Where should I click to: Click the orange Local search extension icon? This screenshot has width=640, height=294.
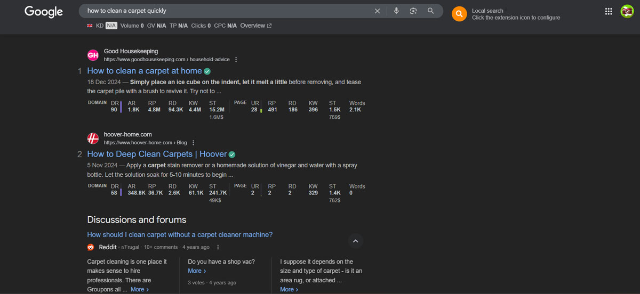459,14
